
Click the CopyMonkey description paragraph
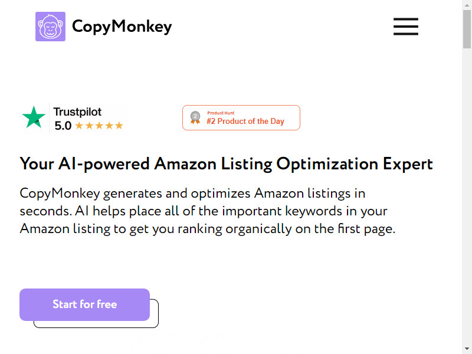[207, 211]
